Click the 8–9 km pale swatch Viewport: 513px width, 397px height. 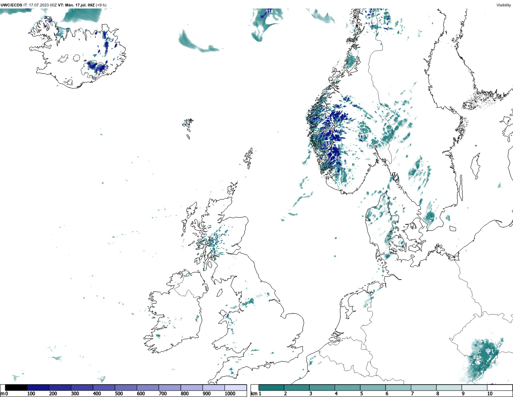tap(449, 387)
